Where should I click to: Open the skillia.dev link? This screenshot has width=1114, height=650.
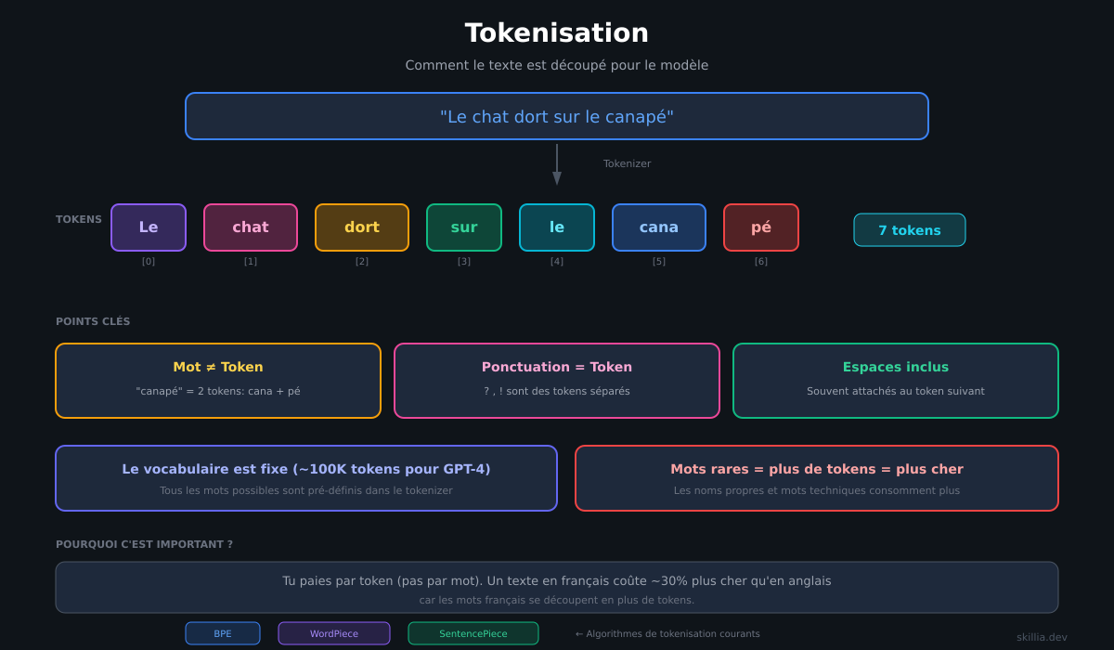(x=1042, y=637)
